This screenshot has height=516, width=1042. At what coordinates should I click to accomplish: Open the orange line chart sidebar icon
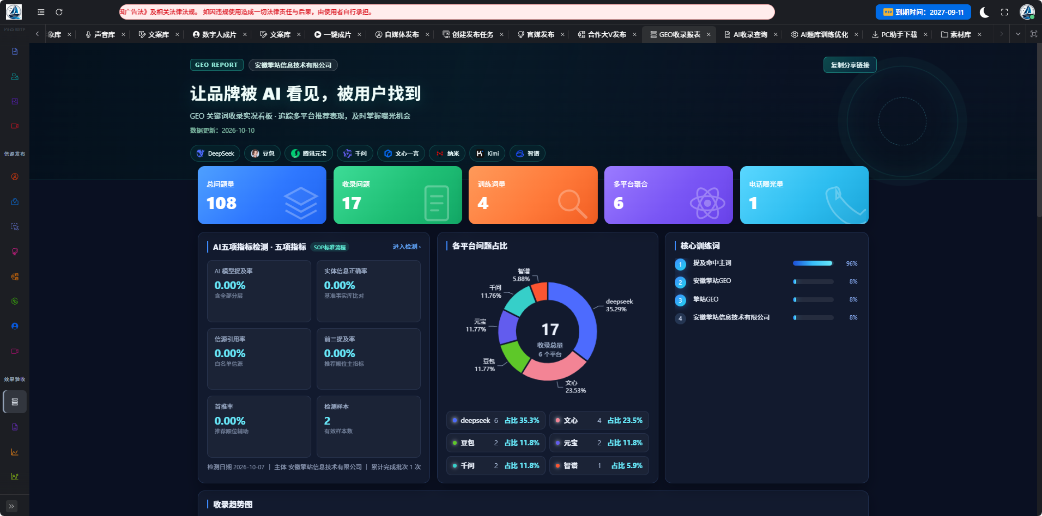[x=15, y=452]
